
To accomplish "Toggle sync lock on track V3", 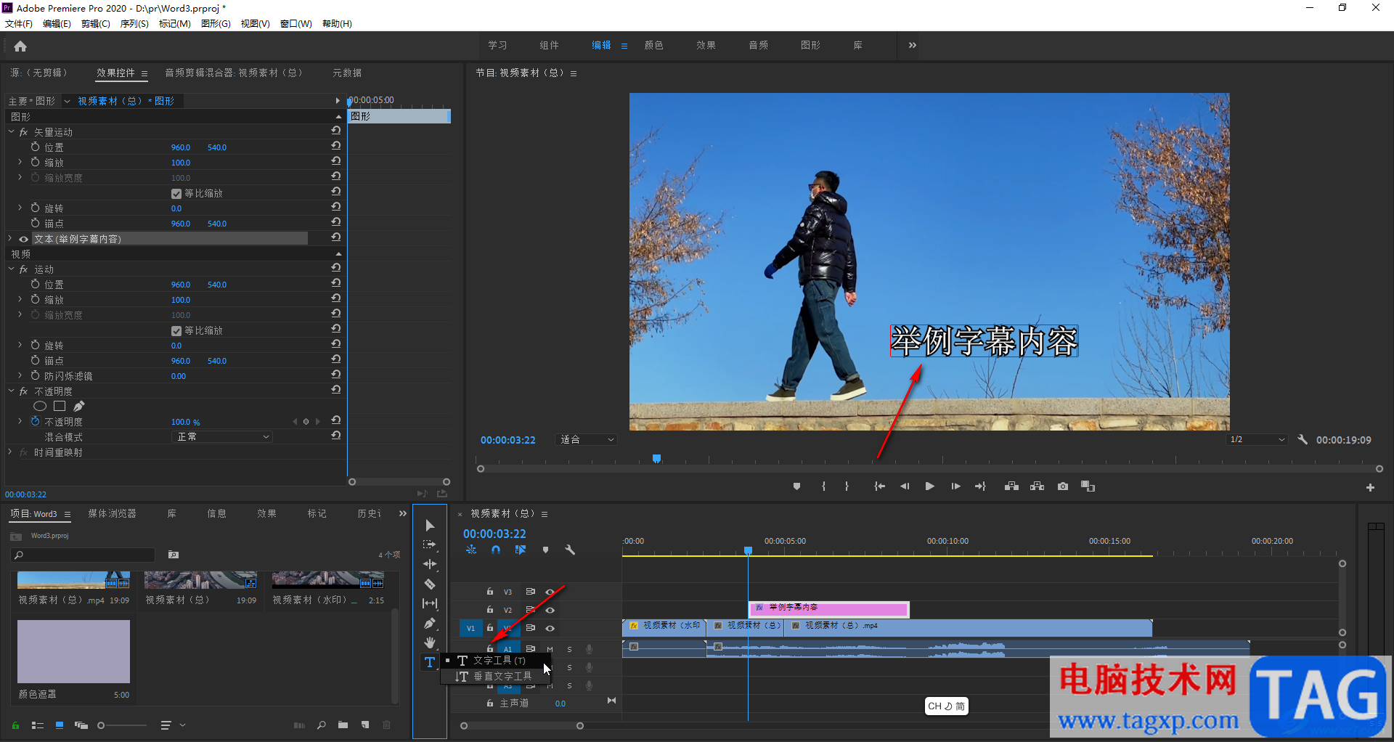I will (x=530, y=592).
